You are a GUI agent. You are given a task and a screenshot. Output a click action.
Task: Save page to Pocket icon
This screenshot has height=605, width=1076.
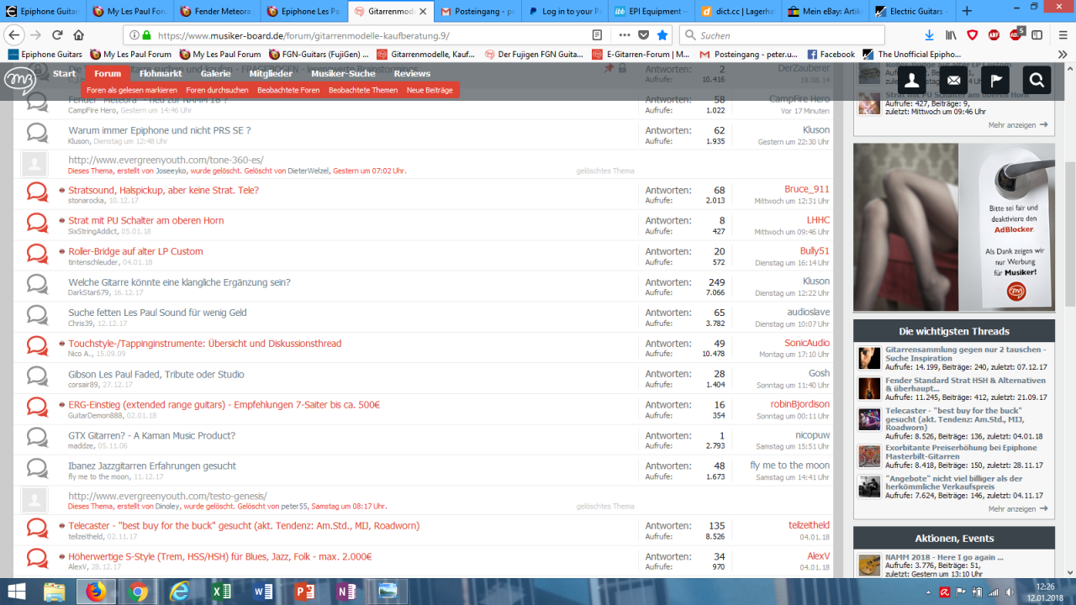[643, 35]
